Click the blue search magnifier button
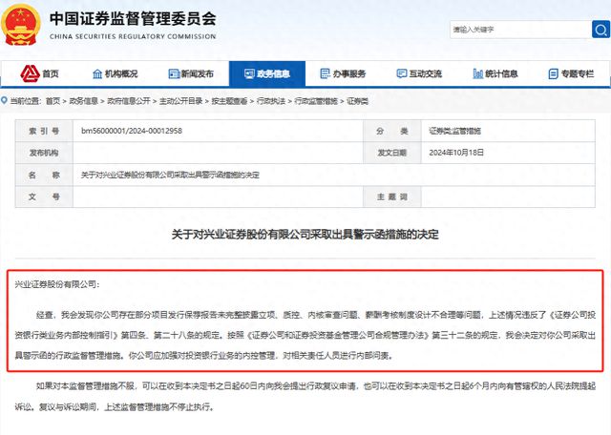Viewport: 611px width, 435px height. 600,30
